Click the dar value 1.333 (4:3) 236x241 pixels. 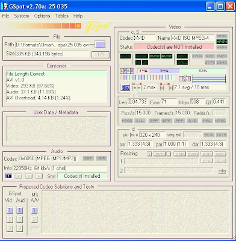pos(213,144)
